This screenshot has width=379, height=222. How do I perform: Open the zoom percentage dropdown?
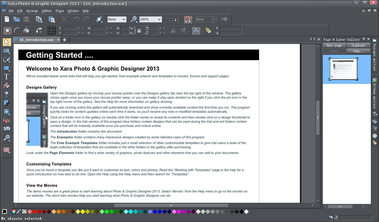159,19
